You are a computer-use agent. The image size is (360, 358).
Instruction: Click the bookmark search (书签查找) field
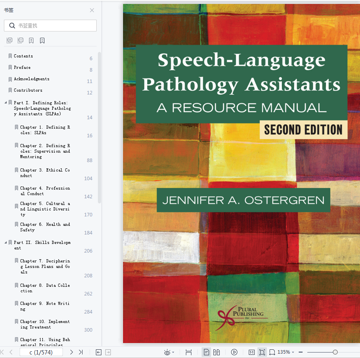50,26
